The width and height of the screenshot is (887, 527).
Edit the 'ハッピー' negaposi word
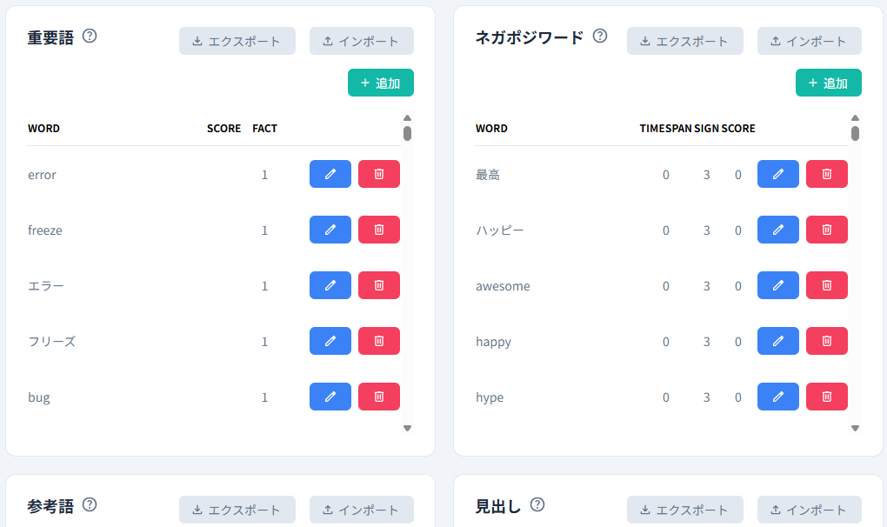[x=777, y=230]
